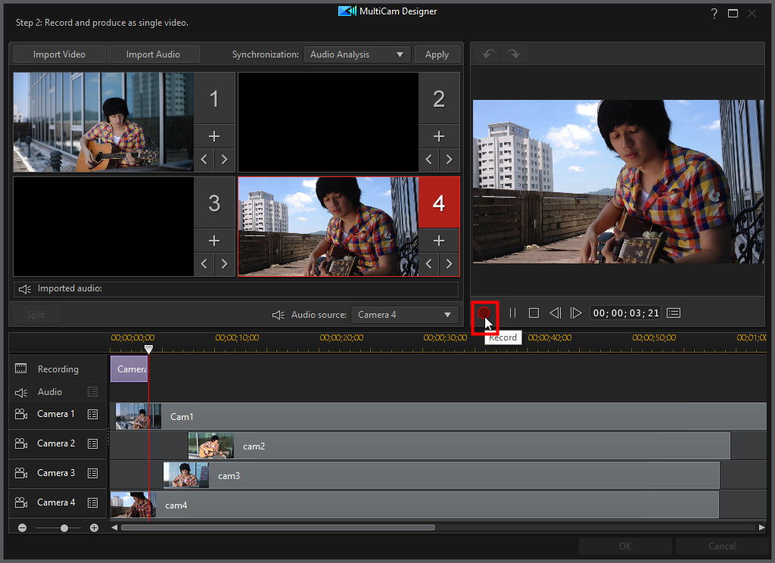Image resolution: width=775 pixels, height=563 pixels.
Task: Step to the next frame
Action: pyautogui.click(x=576, y=313)
